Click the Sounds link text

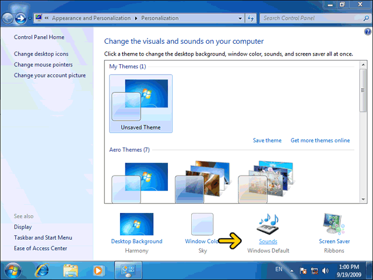(x=268, y=242)
